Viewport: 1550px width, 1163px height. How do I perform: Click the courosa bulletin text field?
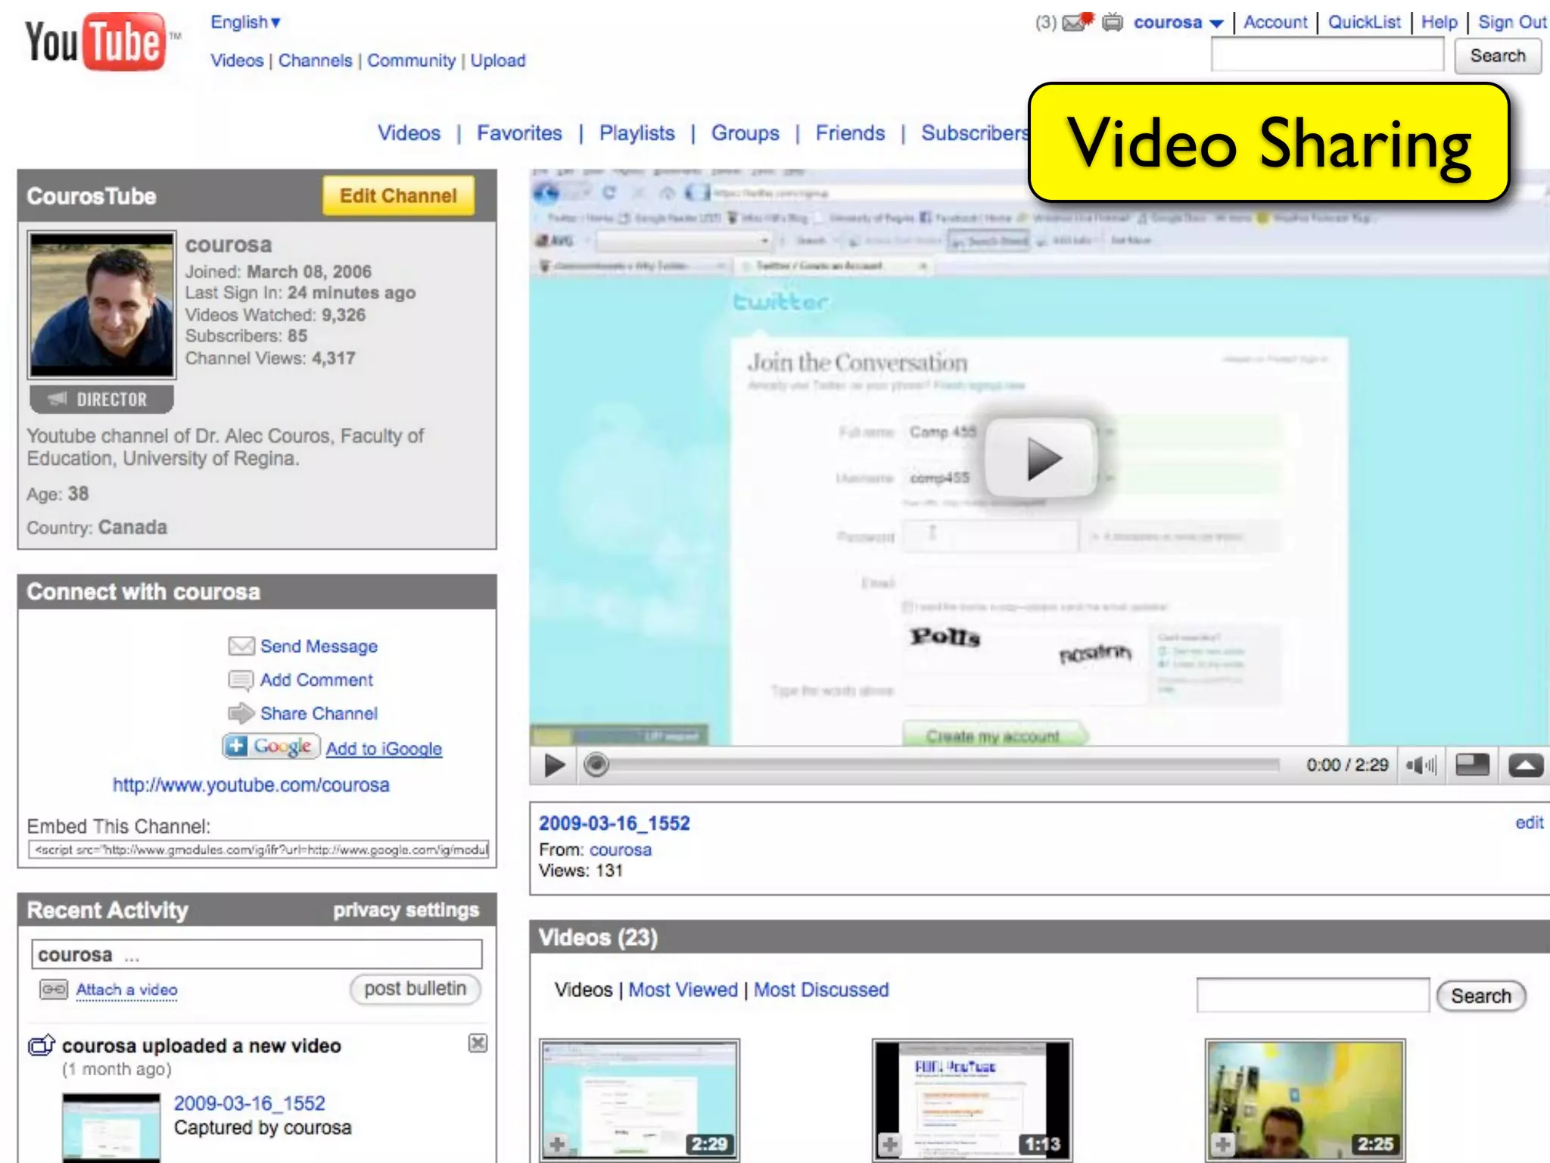[x=257, y=954]
